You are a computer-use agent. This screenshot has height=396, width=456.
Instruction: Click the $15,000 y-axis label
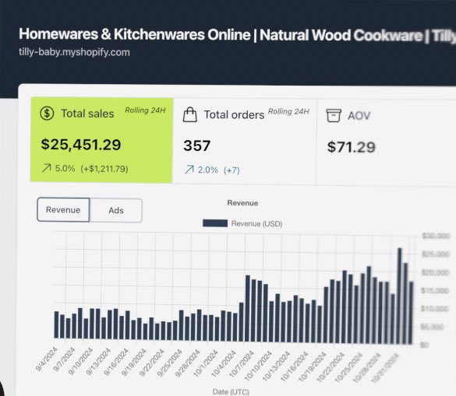[x=435, y=290]
